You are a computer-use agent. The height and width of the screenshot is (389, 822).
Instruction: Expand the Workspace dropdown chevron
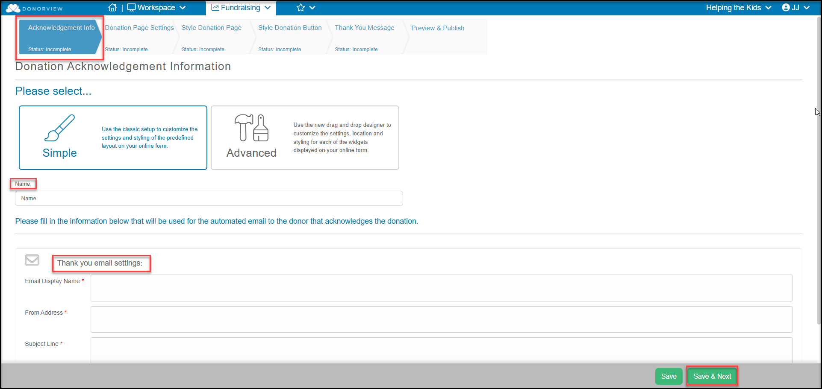[x=183, y=8]
